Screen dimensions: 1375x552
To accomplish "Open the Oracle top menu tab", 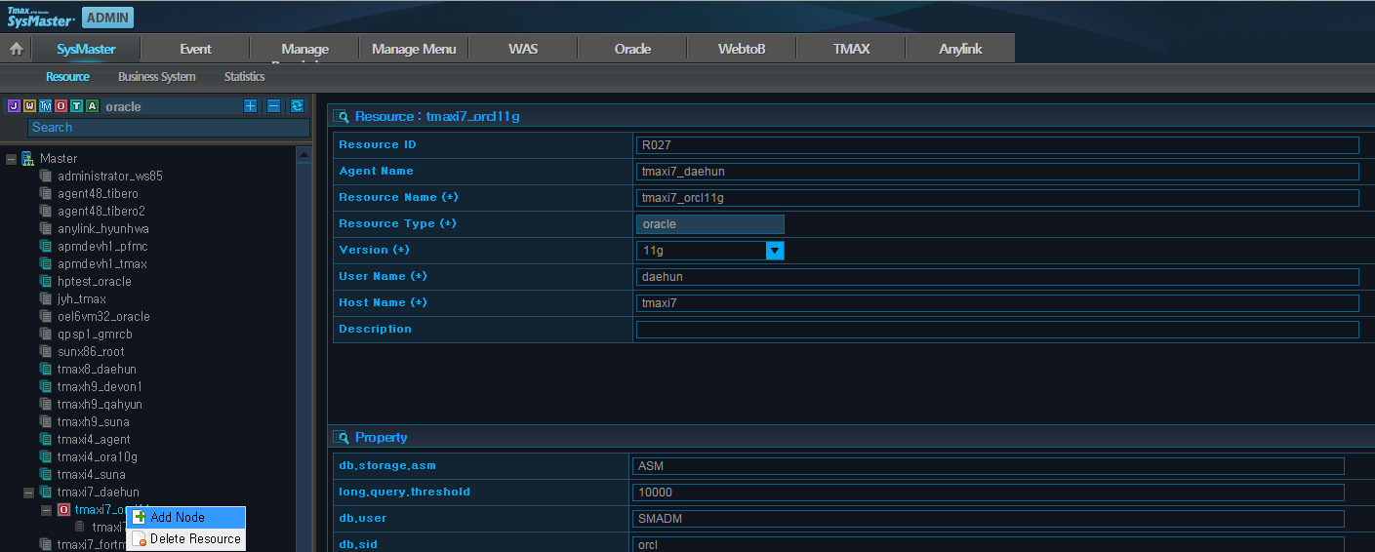I will [632, 49].
